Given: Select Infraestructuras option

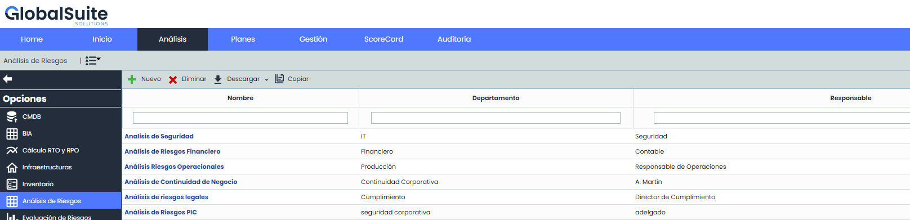Looking at the screenshot, I should click(x=47, y=168).
